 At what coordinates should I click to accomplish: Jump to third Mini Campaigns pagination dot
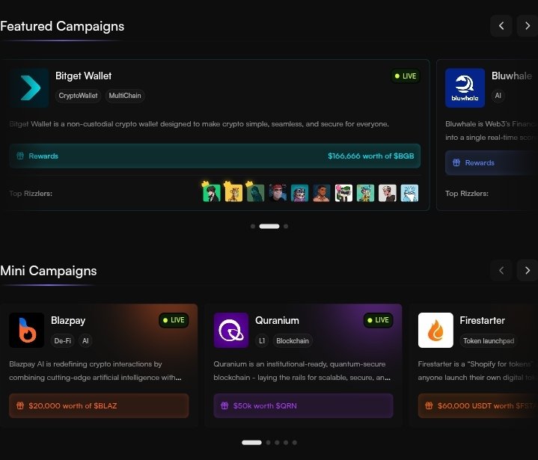[x=277, y=443]
